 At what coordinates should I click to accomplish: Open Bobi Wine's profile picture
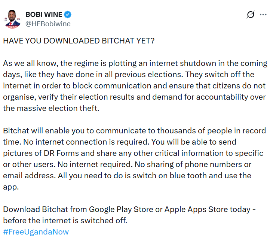pyautogui.click(x=13, y=19)
